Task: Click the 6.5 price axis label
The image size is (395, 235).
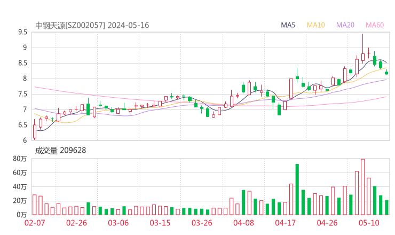Action: coord(22,125)
